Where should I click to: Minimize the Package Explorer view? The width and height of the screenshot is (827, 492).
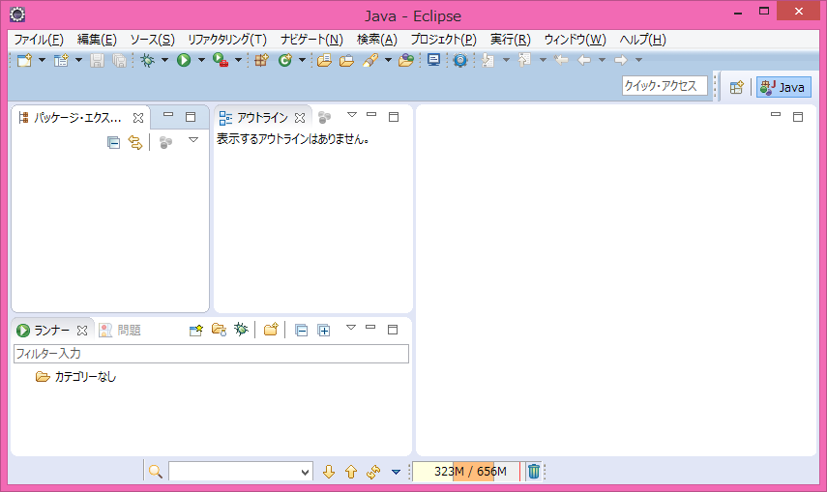point(168,114)
